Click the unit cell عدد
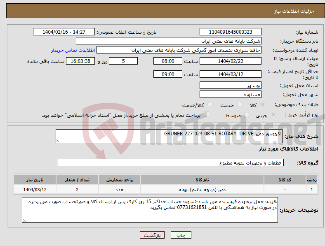Viewport: 325px width, 246px height. coord(120,190)
